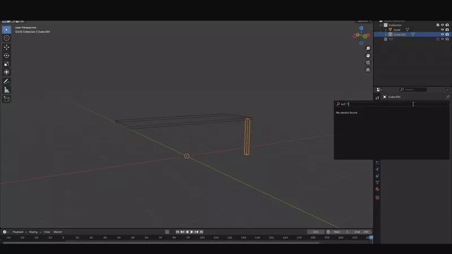Jump to the previous keyframe
Screen dimensions: 452x254
pyautogui.click(x=182, y=232)
